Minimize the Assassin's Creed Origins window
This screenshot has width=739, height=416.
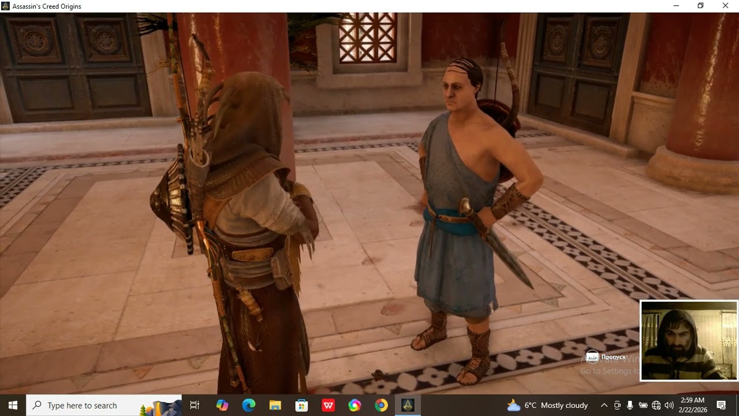click(676, 6)
